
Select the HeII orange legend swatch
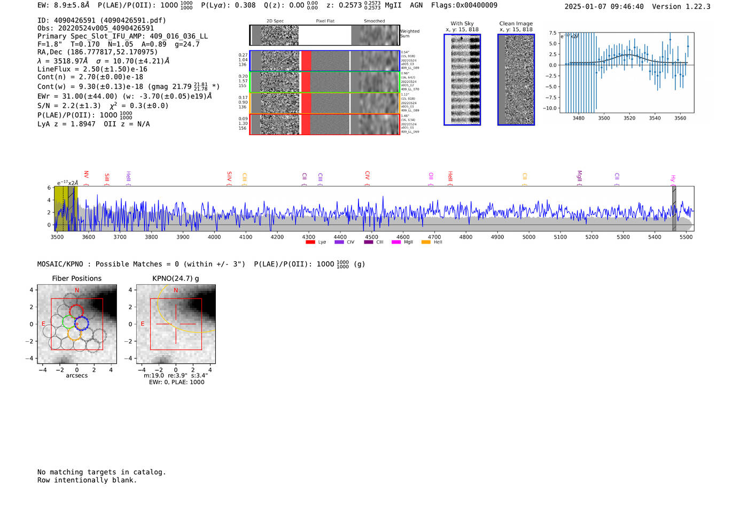pyautogui.click(x=426, y=242)
